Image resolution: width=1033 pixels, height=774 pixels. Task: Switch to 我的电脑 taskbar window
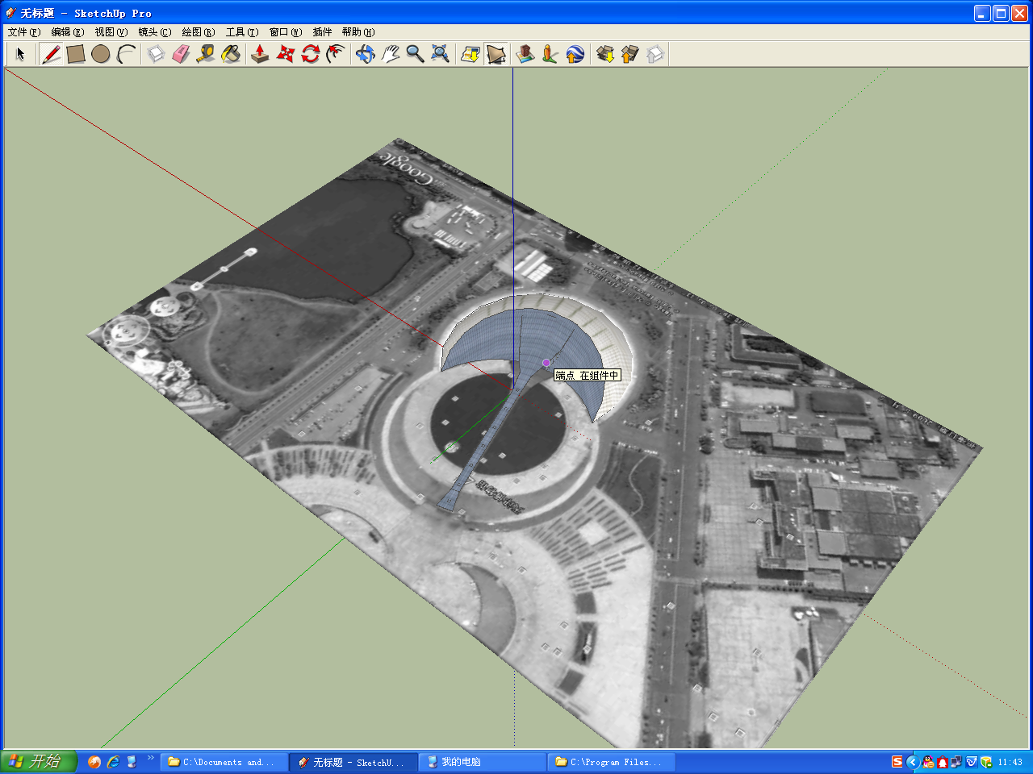(x=482, y=762)
